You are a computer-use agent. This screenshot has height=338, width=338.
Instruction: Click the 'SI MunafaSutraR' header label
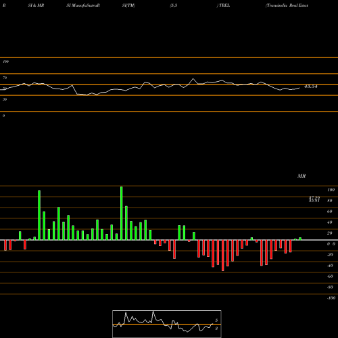83,5
